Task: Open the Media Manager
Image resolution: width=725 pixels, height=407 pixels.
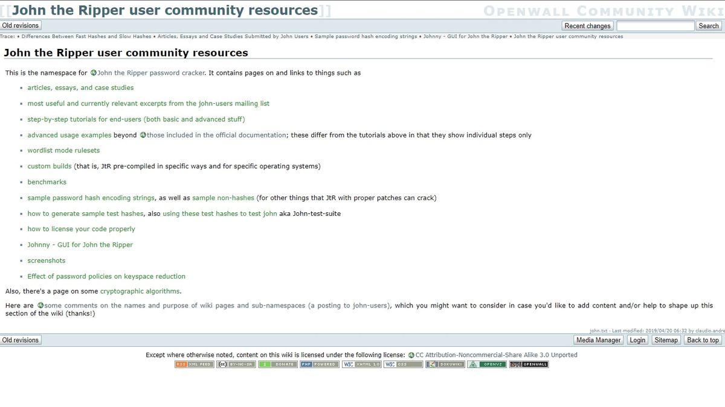Action: click(598, 340)
